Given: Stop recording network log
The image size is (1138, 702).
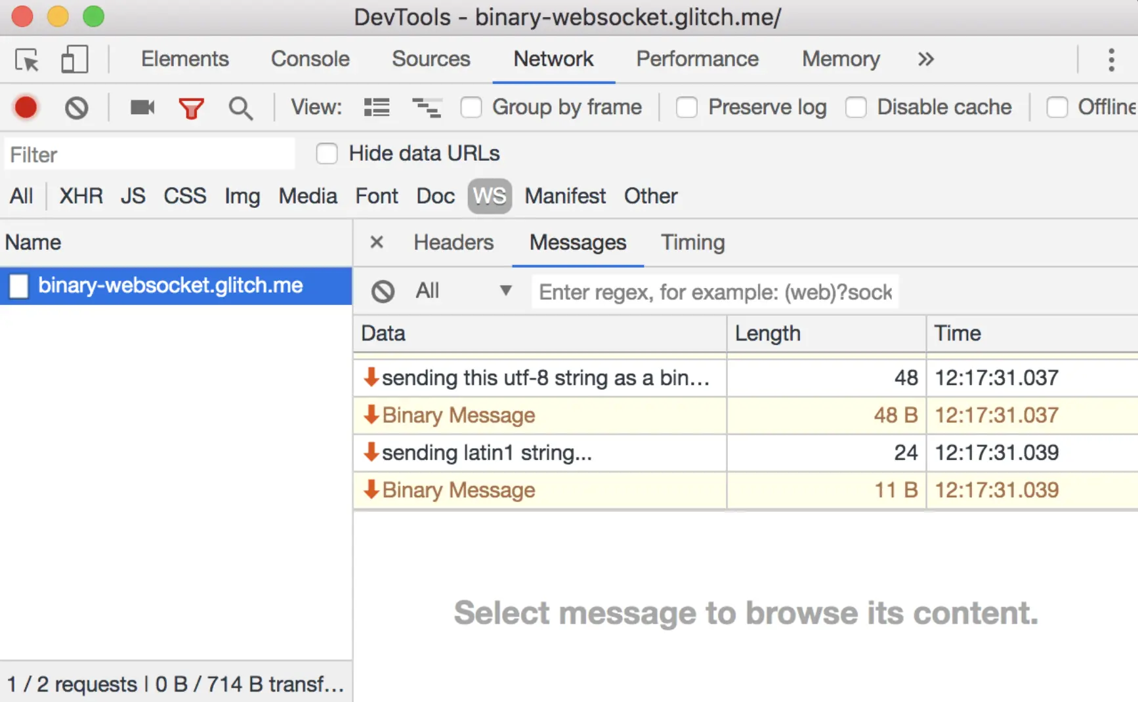Looking at the screenshot, I should [26, 108].
